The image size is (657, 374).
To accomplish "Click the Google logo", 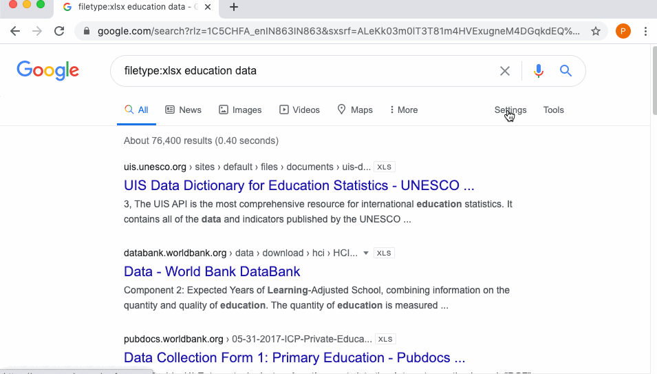I will click(47, 70).
